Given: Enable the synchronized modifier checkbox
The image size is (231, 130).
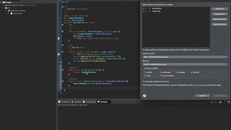Looking at the screenshot, I should (161, 75).
